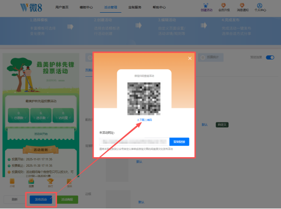Open 定制服务 in top navigation

point(135,7)
